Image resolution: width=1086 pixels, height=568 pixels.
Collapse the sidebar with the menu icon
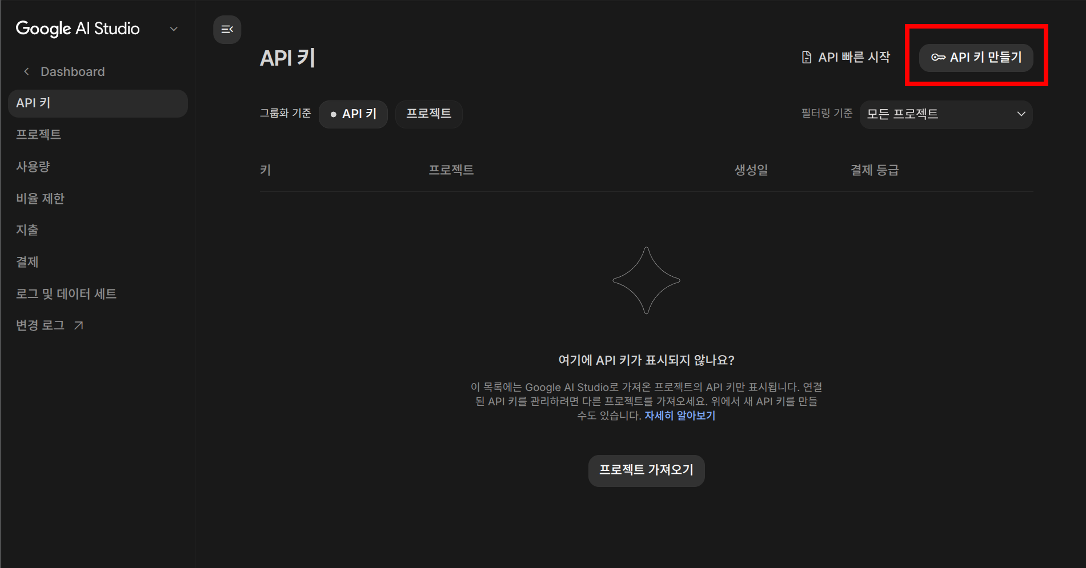pyautogui.click(x=227, y=30)
